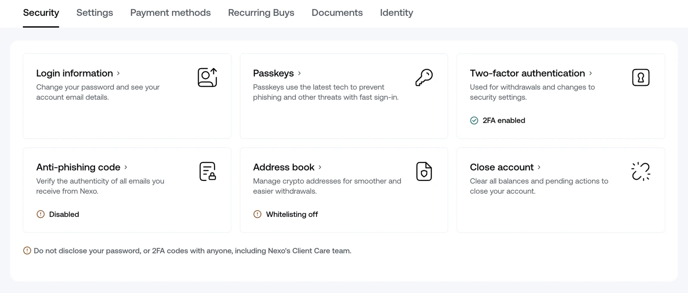The image size is (688, 293).
Task: Click the Passkeys key icon
Action: [x=424, y=77]
